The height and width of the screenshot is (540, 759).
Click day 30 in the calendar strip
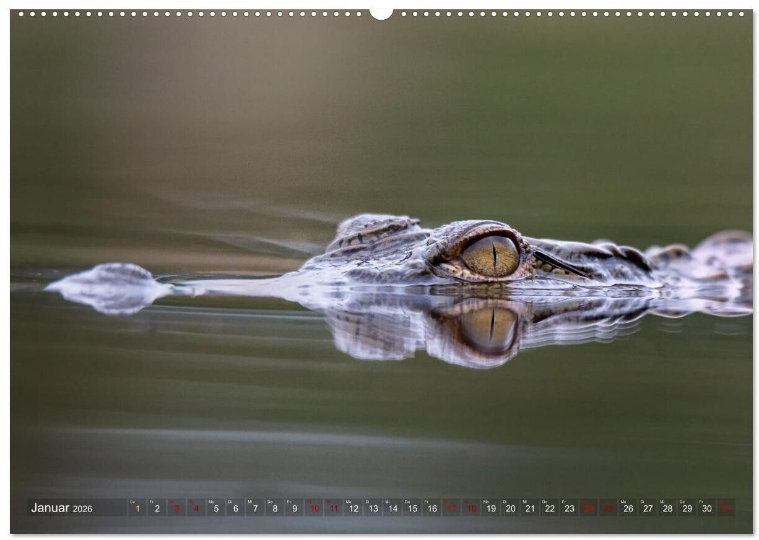point(706,508)
